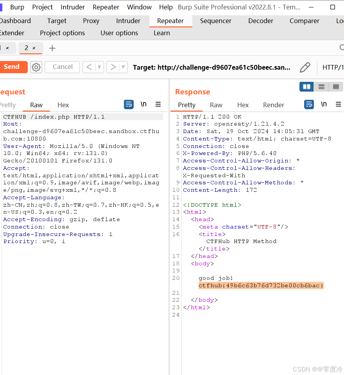Toggle non-printable characters in the Response panel
344x375 pixels.
(x=323, y=105)
